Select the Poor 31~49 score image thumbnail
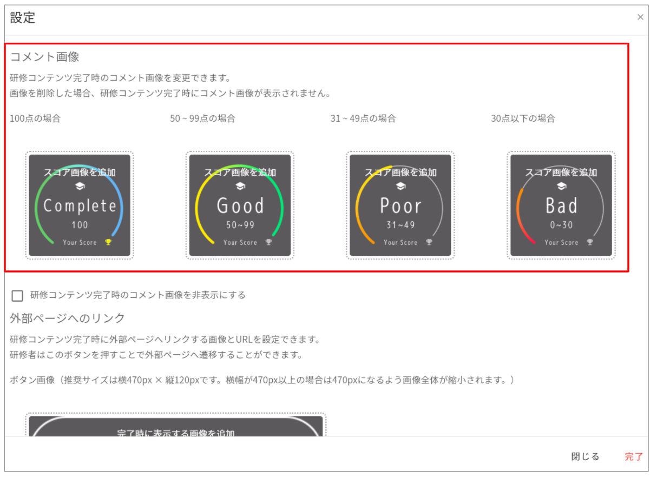This screenshot has width=657, height=478. [x=400, y=205]
